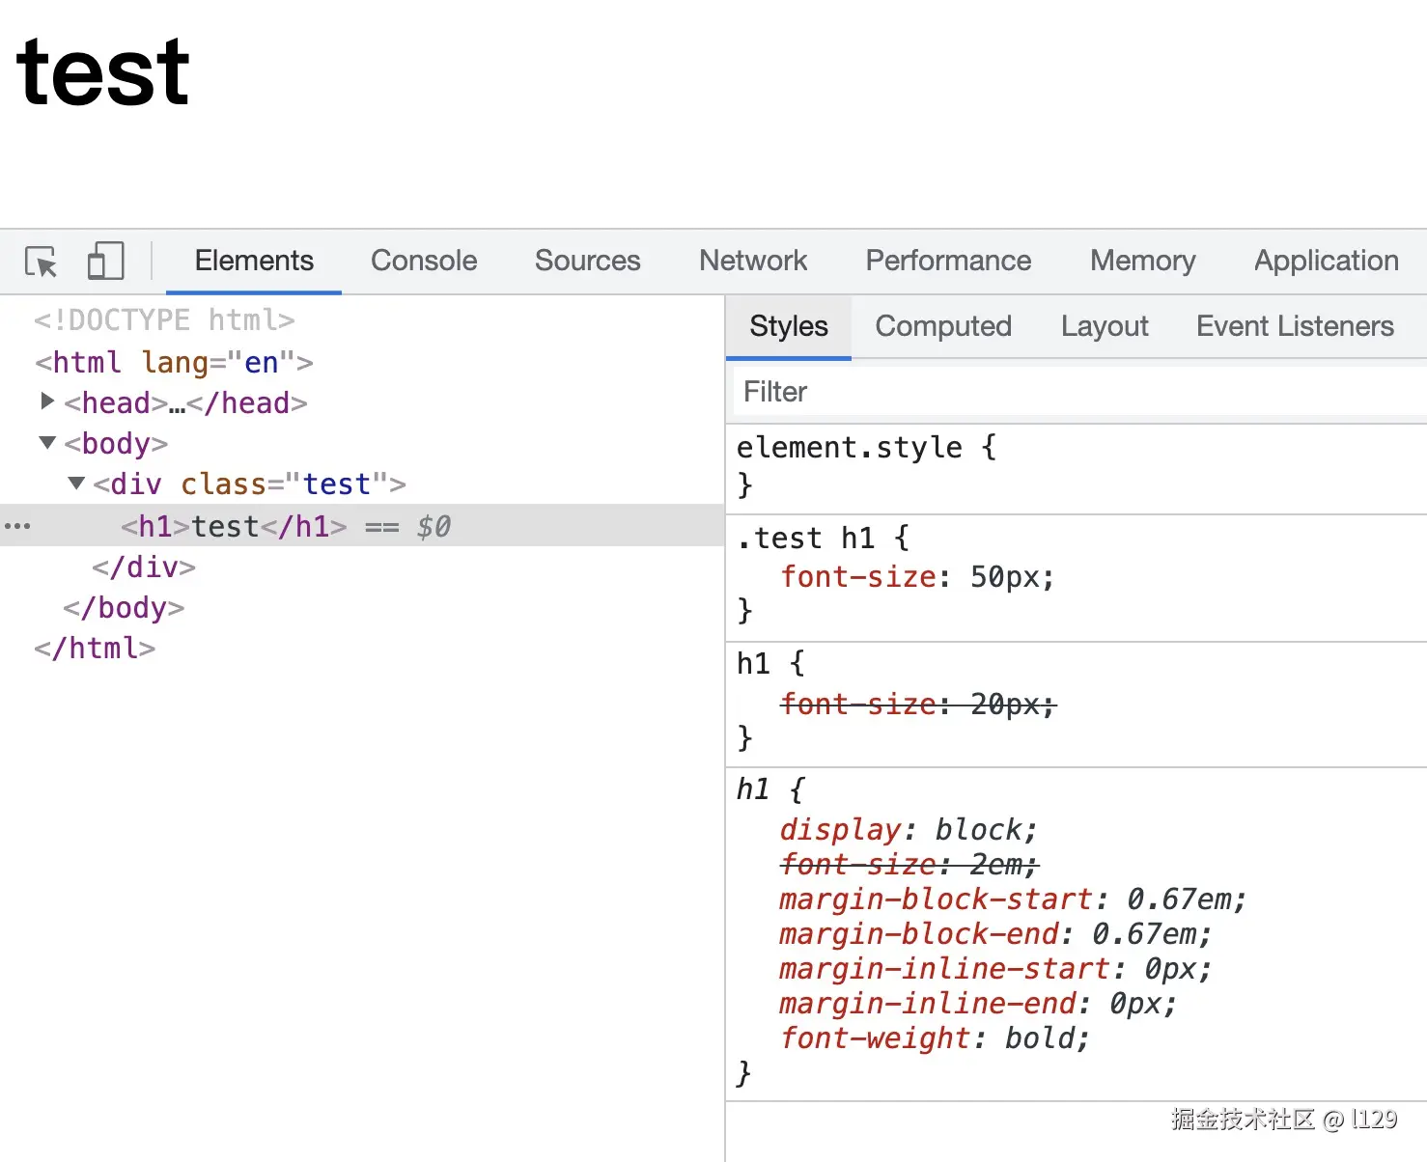Switch to the Console tab
Image resolution: width=1427 pixels, height=1162 pixels.
point(424,261)
